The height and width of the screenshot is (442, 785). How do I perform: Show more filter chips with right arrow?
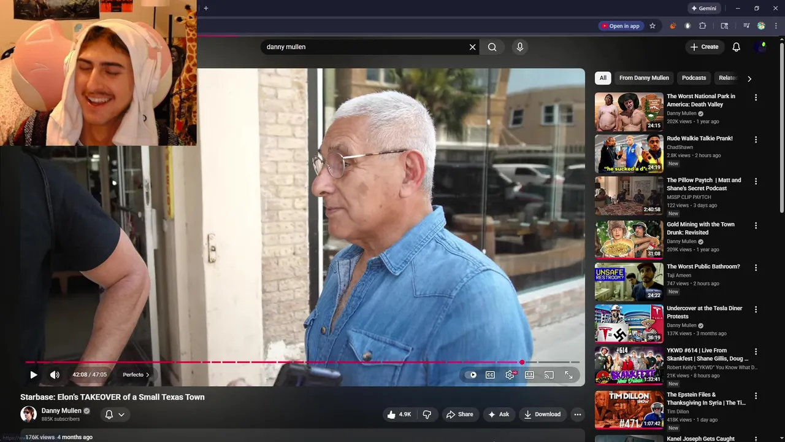(749, 79)
